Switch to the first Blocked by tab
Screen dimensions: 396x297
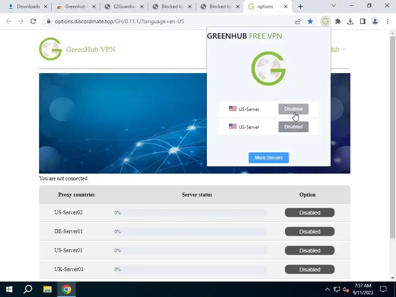[172, 7]
